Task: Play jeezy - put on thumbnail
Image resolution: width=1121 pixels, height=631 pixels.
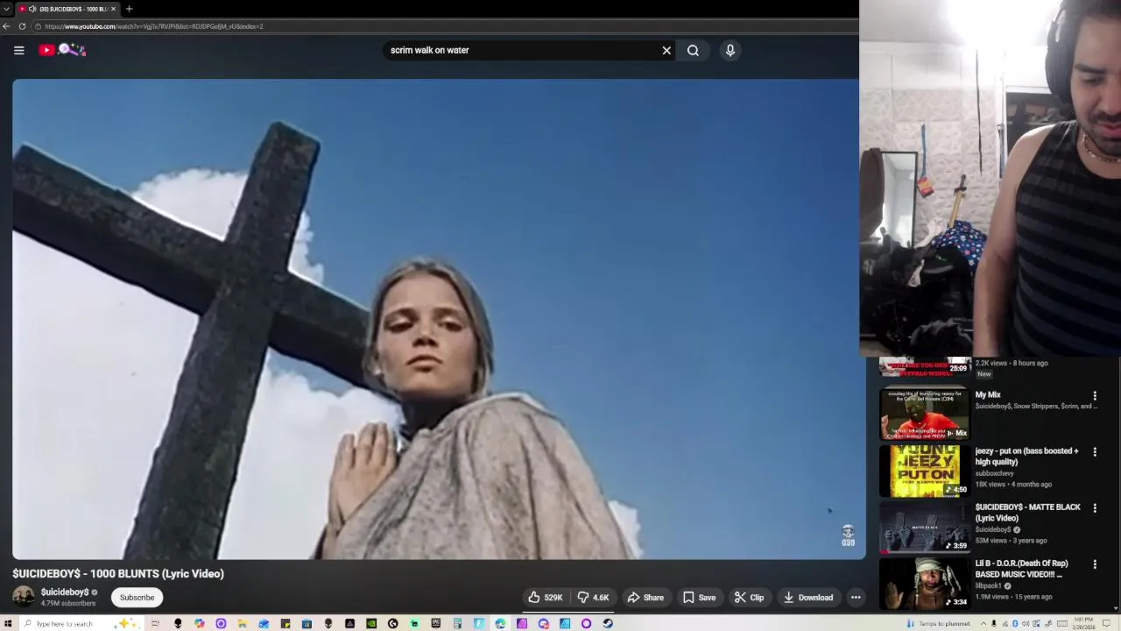Action: [x=924, y=471]
